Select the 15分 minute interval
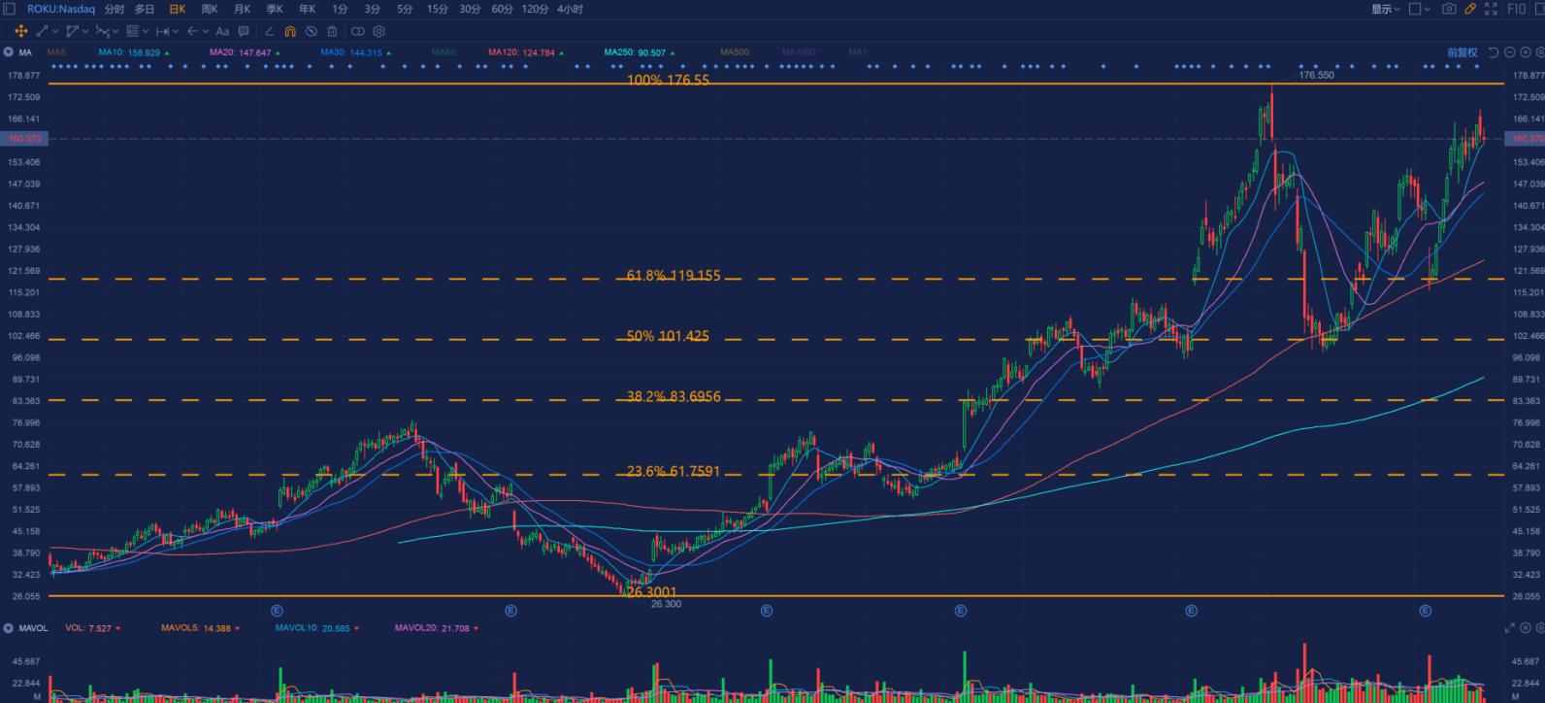The image size is (1545, 703). [x=438, y=9]
